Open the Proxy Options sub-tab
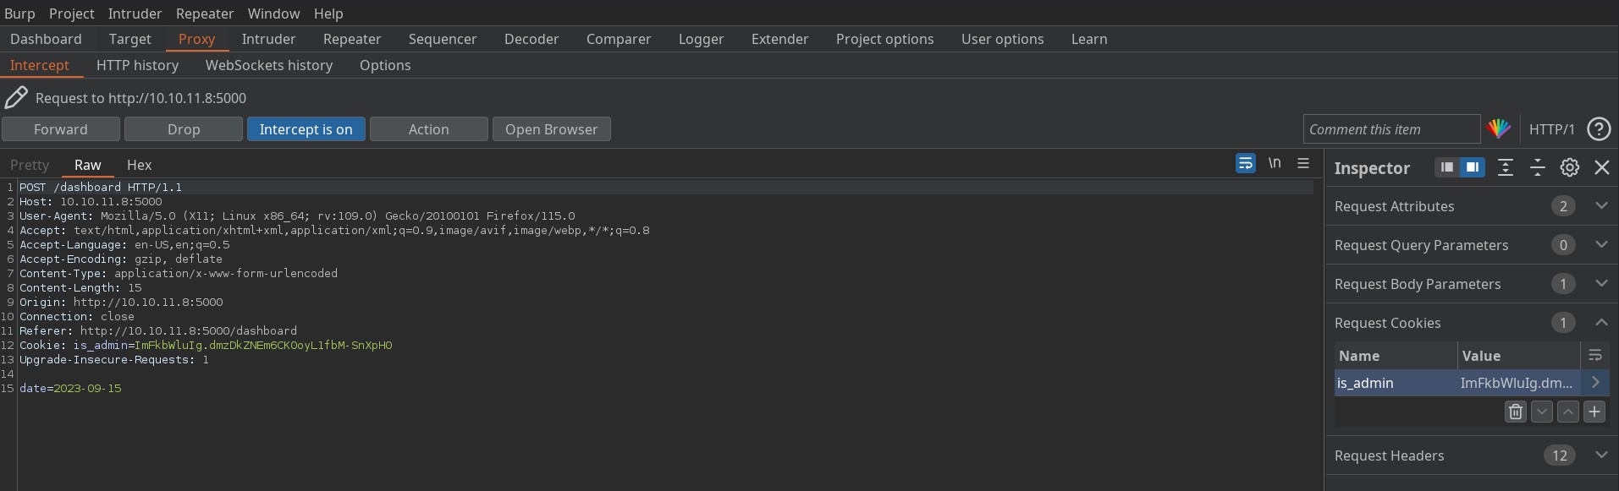1619x491 pixels. click(385, 65)
